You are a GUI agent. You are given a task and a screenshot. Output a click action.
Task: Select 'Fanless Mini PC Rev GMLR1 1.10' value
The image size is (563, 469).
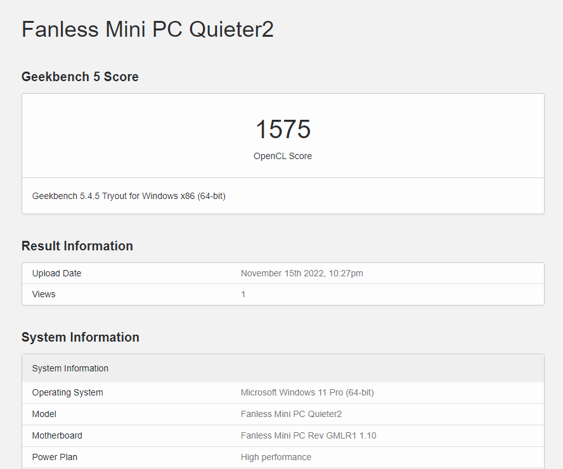[308, 435]
